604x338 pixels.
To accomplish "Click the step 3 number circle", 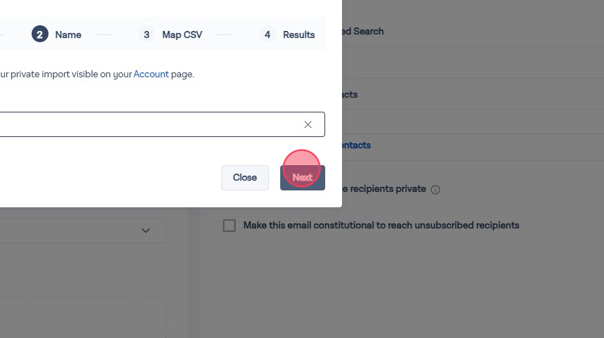I will [x=146, y=34].
